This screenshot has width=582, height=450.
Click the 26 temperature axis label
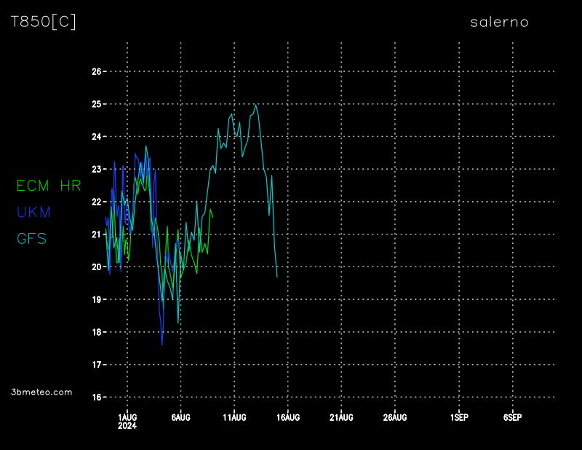pyautogui.click(x=97, y=71)
